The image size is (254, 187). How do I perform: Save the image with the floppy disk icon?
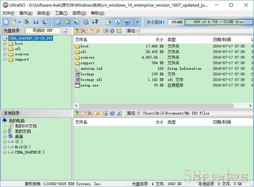click(36, 22)
